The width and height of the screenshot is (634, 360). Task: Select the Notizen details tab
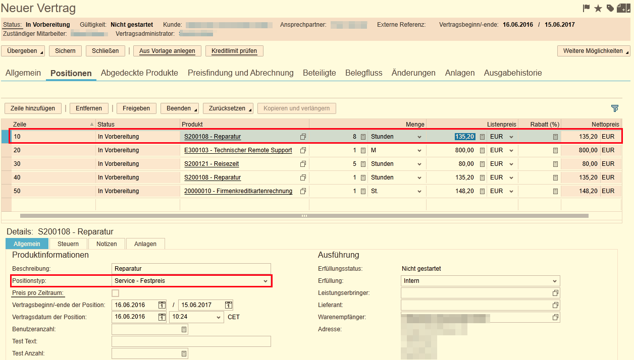pos(107,244)
